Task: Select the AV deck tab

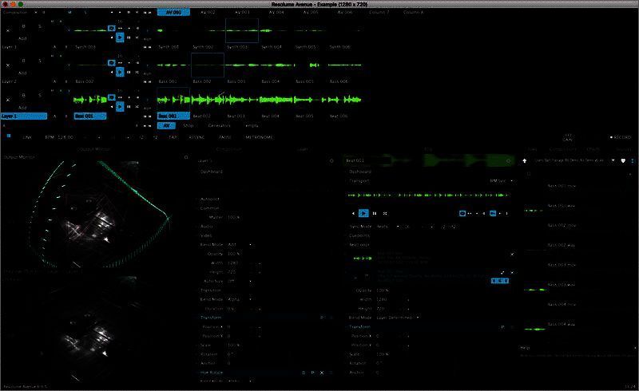Action: click(x=166, y=125)
